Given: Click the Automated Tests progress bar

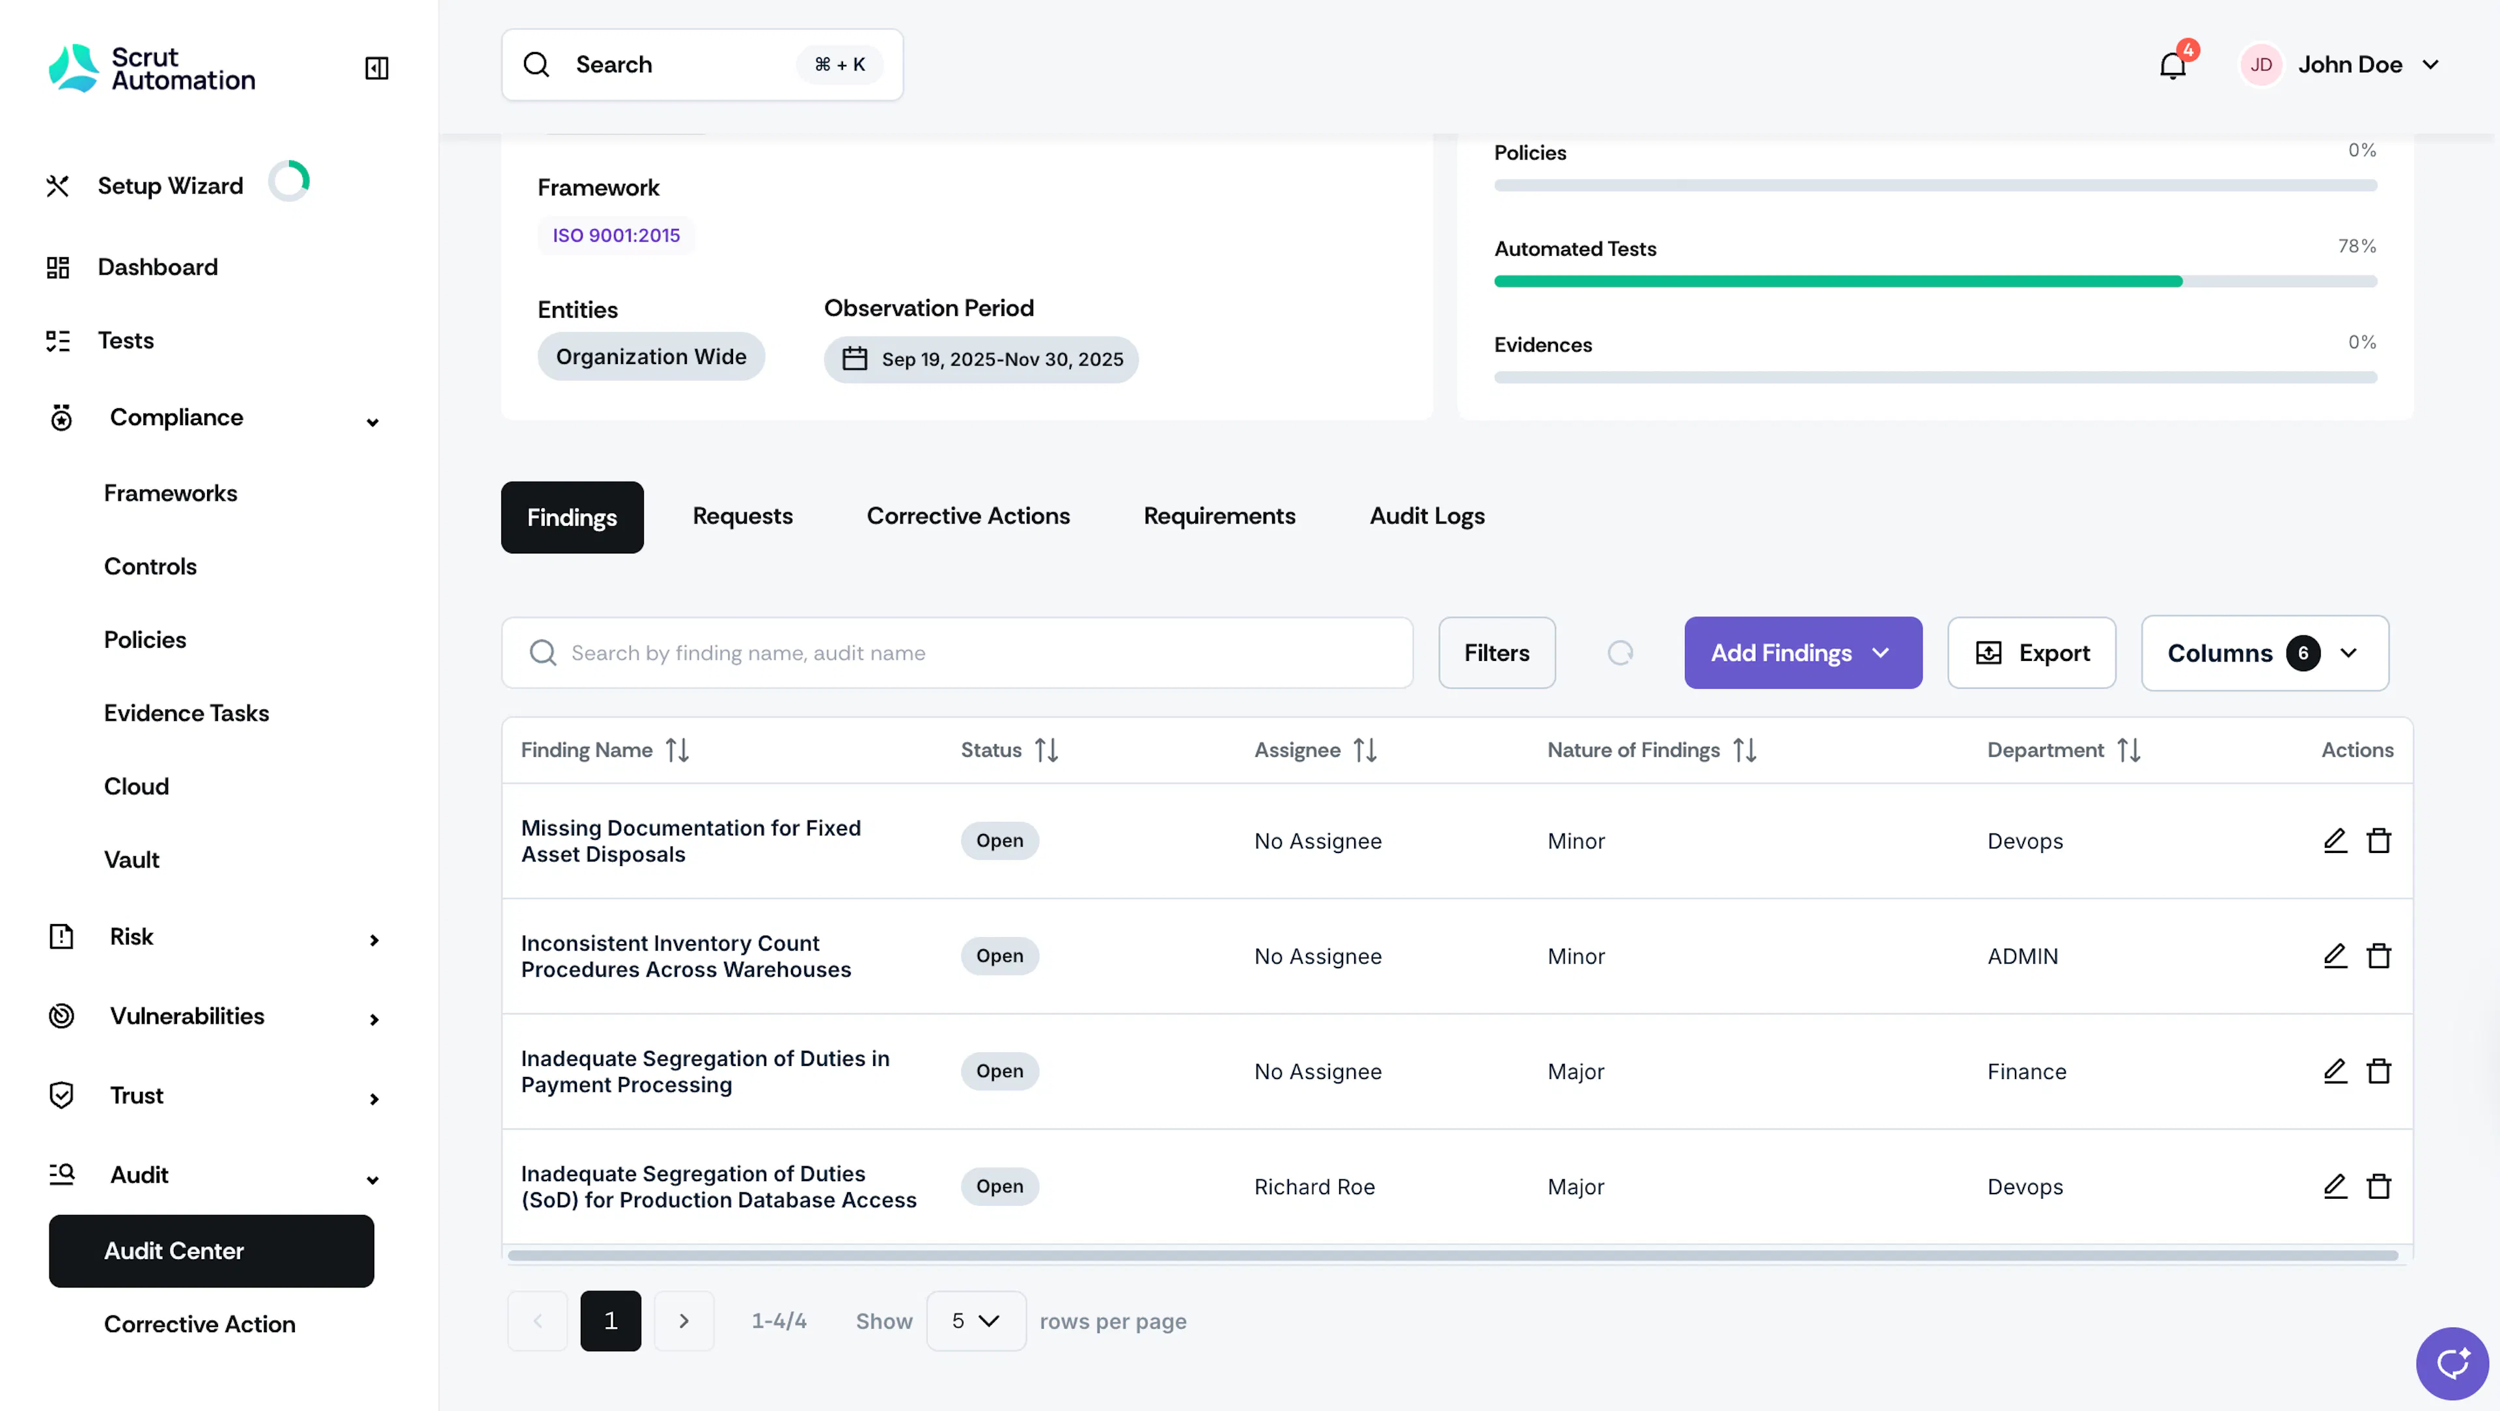Looking at the screenshot, I should 1935,281.
